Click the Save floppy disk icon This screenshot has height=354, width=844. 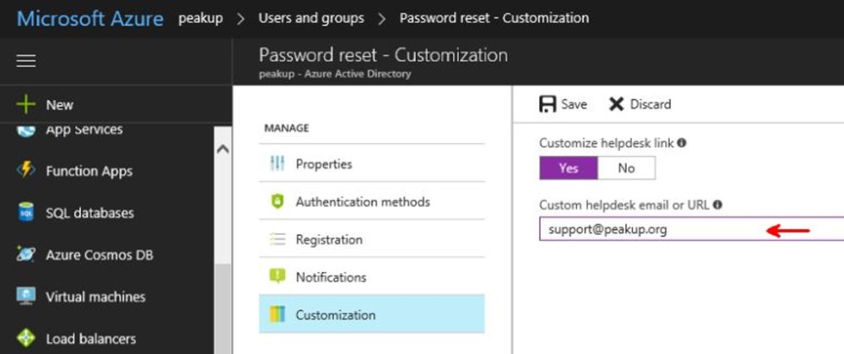547,104
